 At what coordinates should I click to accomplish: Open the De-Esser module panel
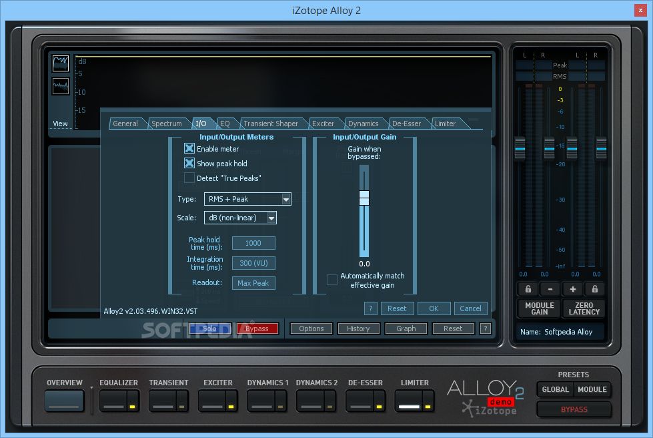tap(360, 401)
